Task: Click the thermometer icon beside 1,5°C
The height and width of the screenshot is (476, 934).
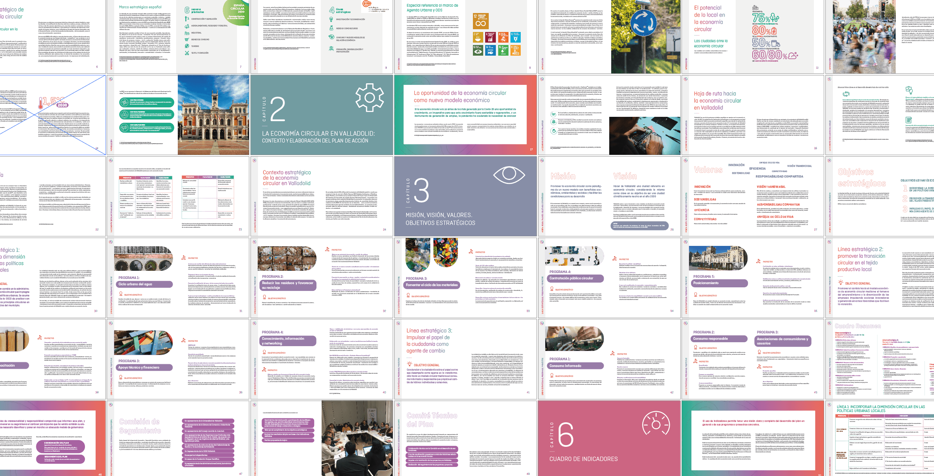Action: 41,104
